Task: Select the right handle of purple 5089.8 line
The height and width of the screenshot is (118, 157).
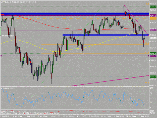Action: [x=149, y=56]
